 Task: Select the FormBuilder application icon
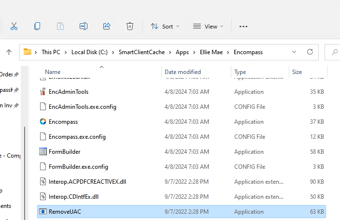[x=43, y=152]
